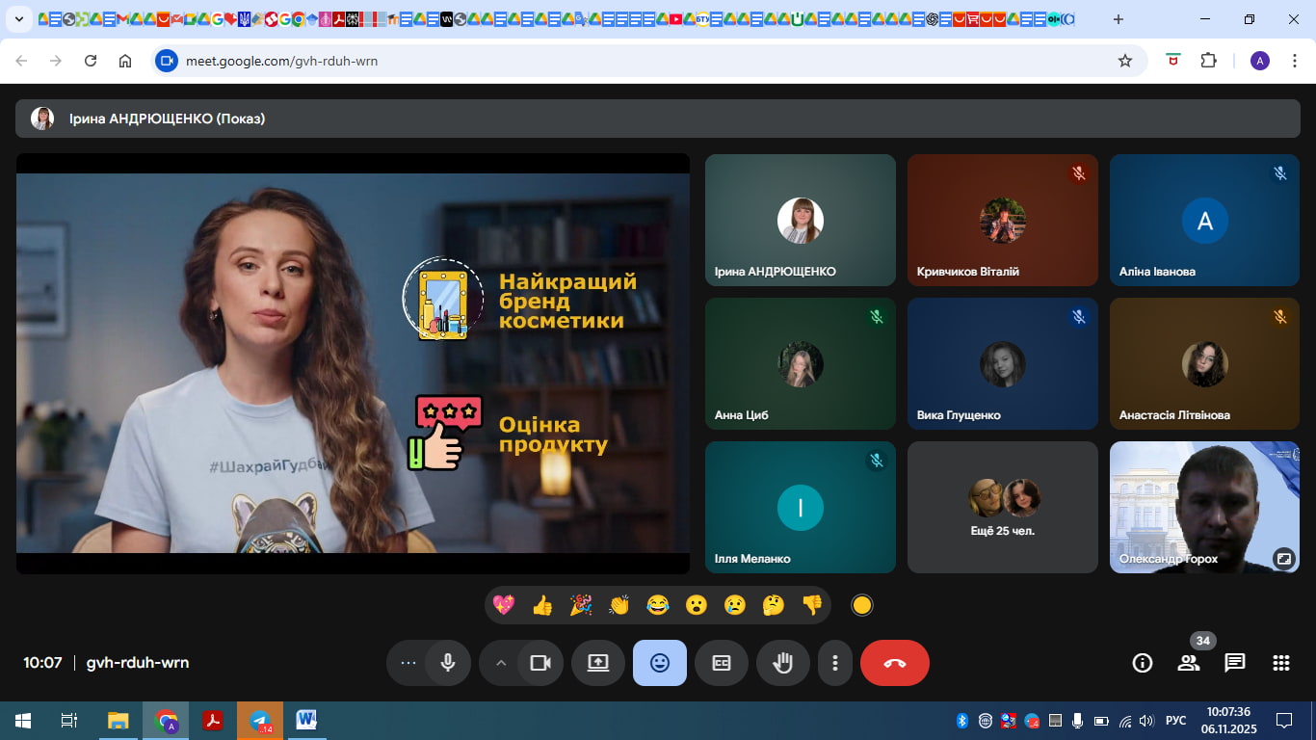Leave the call with red button
The height and width of the screenshot is (740, 1316).
[x=894, y=663]
